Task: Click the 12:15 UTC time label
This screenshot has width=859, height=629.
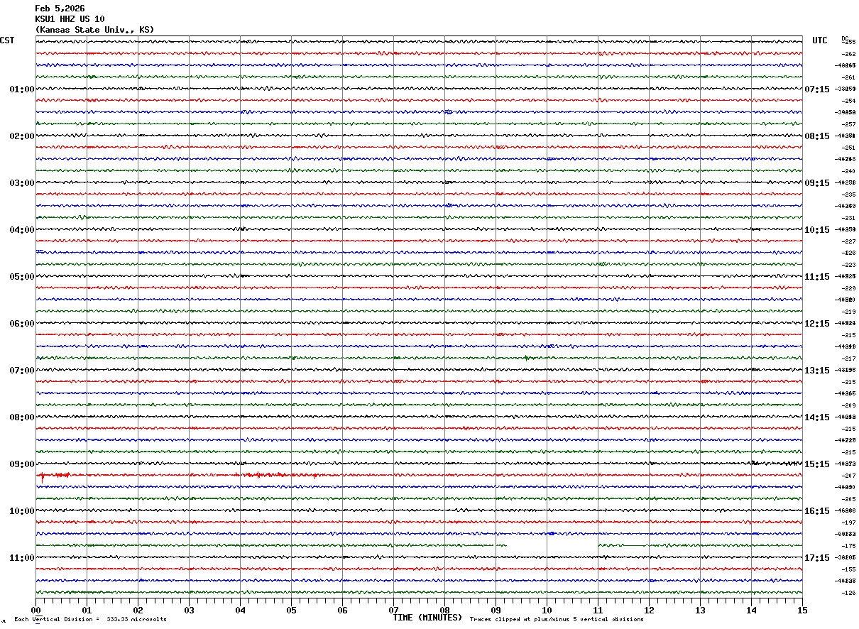Action: (x=816, y=324)
